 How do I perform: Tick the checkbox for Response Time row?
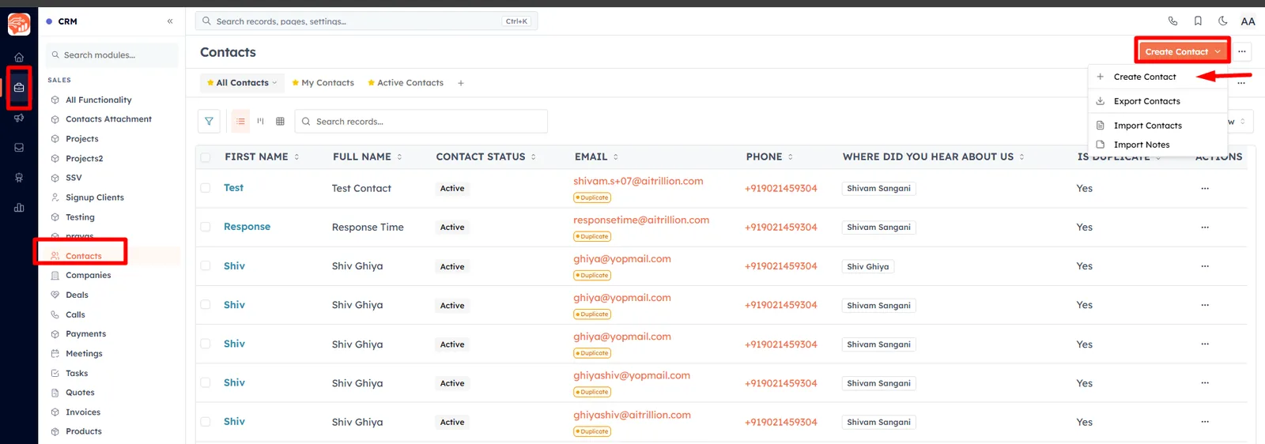click(x=206, y=227)
